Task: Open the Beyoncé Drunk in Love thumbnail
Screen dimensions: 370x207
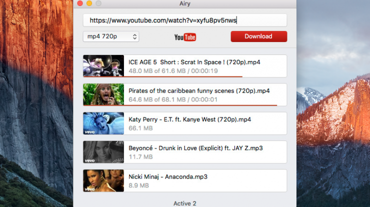Action: [x=103, y=152]
